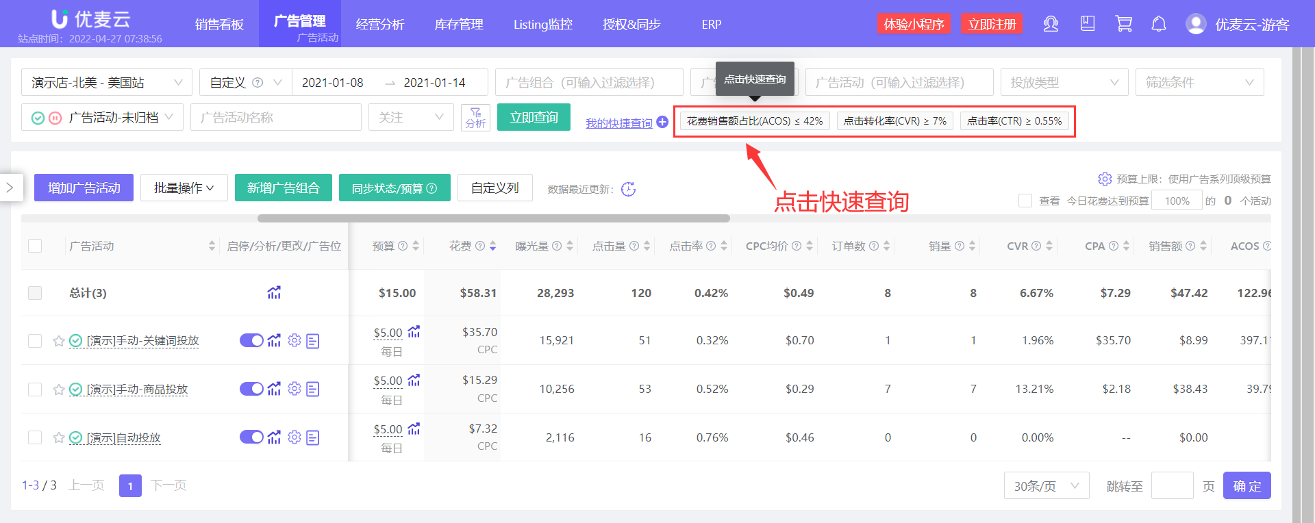This screenshot has height=523, width=1315.
Task: Open the help book icon in header
Action: click(x=1088, y=24)
